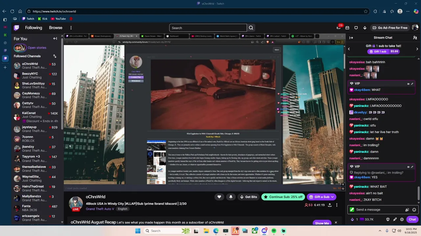421x236 pixels.
Task: Open the top navigation more menu dots
Action: 71,28
